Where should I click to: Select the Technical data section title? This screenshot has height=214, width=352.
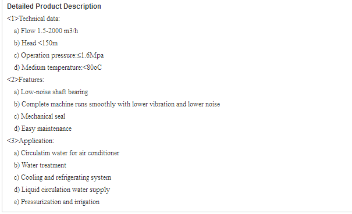click(x=33, y=19)
